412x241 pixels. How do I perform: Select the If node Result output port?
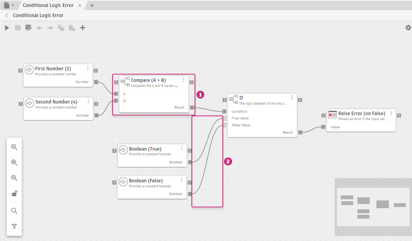coord(300,132)
